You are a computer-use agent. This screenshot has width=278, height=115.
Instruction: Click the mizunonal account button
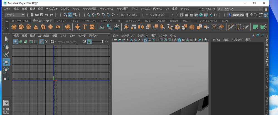pyautogui.click(x=236, y=15)
